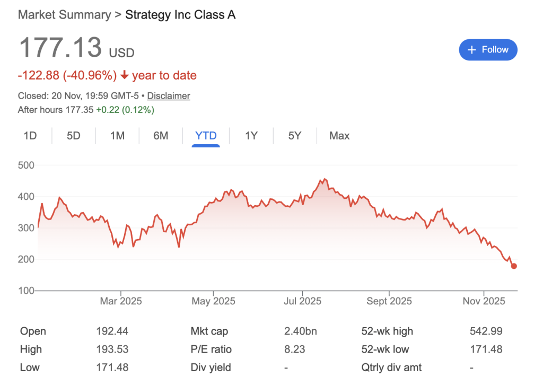The height and width of the screenshot is (386, 543).
Task: Open the Disclaimer link
Action: point(169,96)
